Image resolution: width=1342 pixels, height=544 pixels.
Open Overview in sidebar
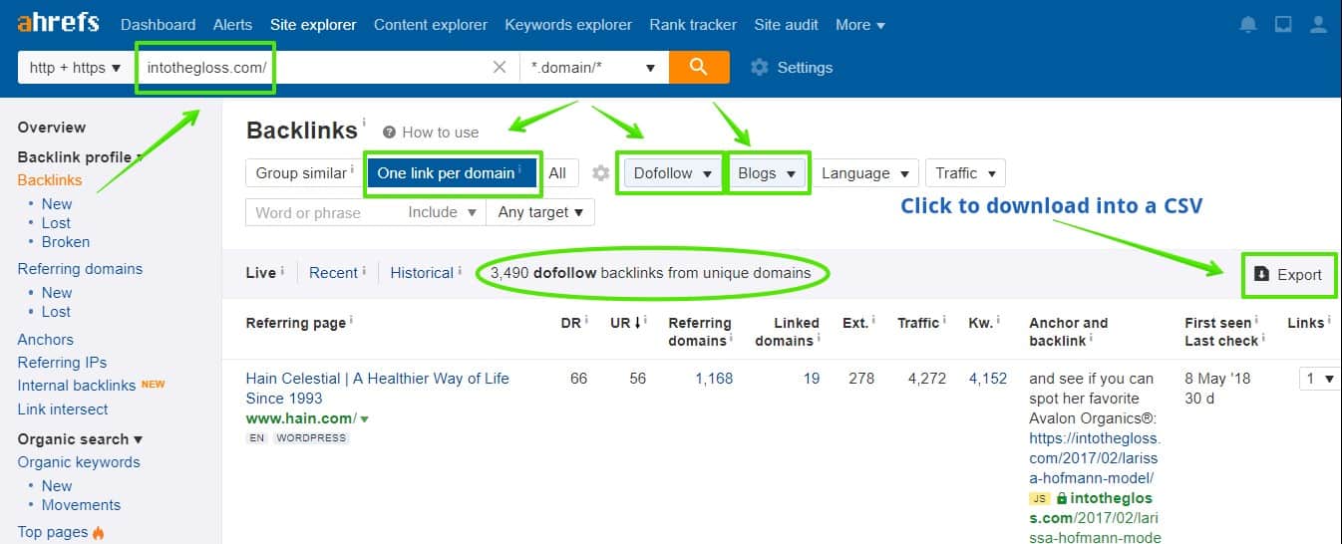click(52, 128)
